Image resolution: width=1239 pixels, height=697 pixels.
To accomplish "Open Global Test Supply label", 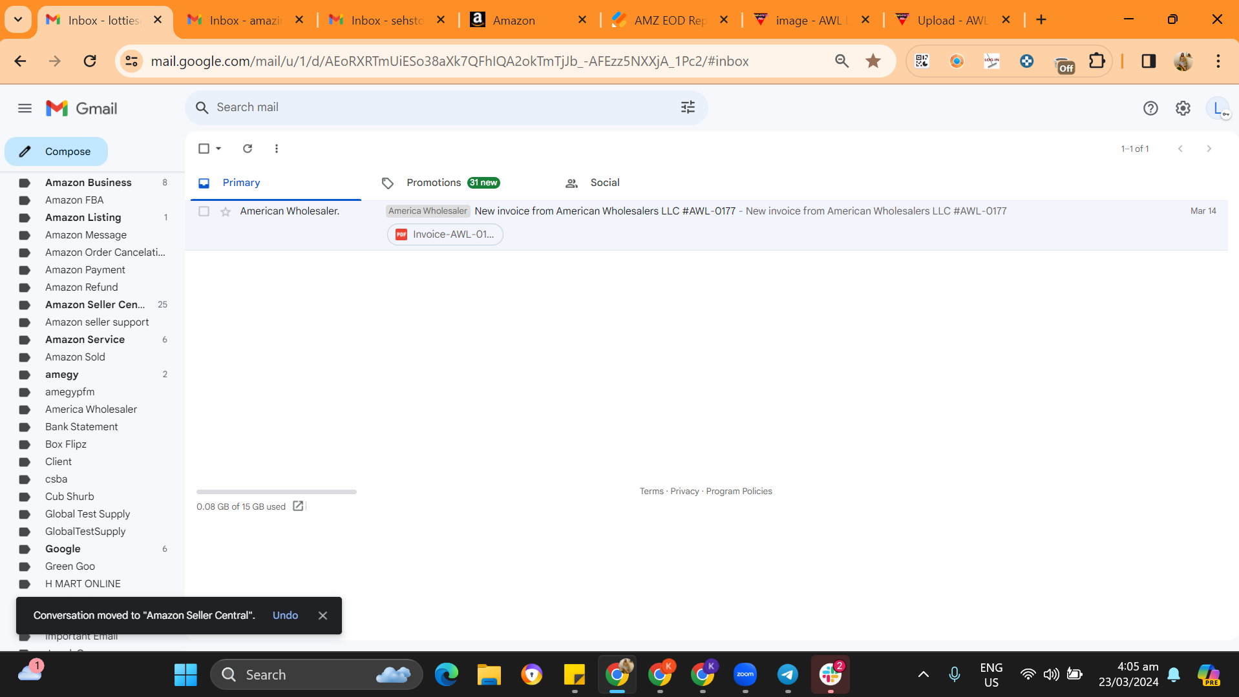I will (88, 514).
